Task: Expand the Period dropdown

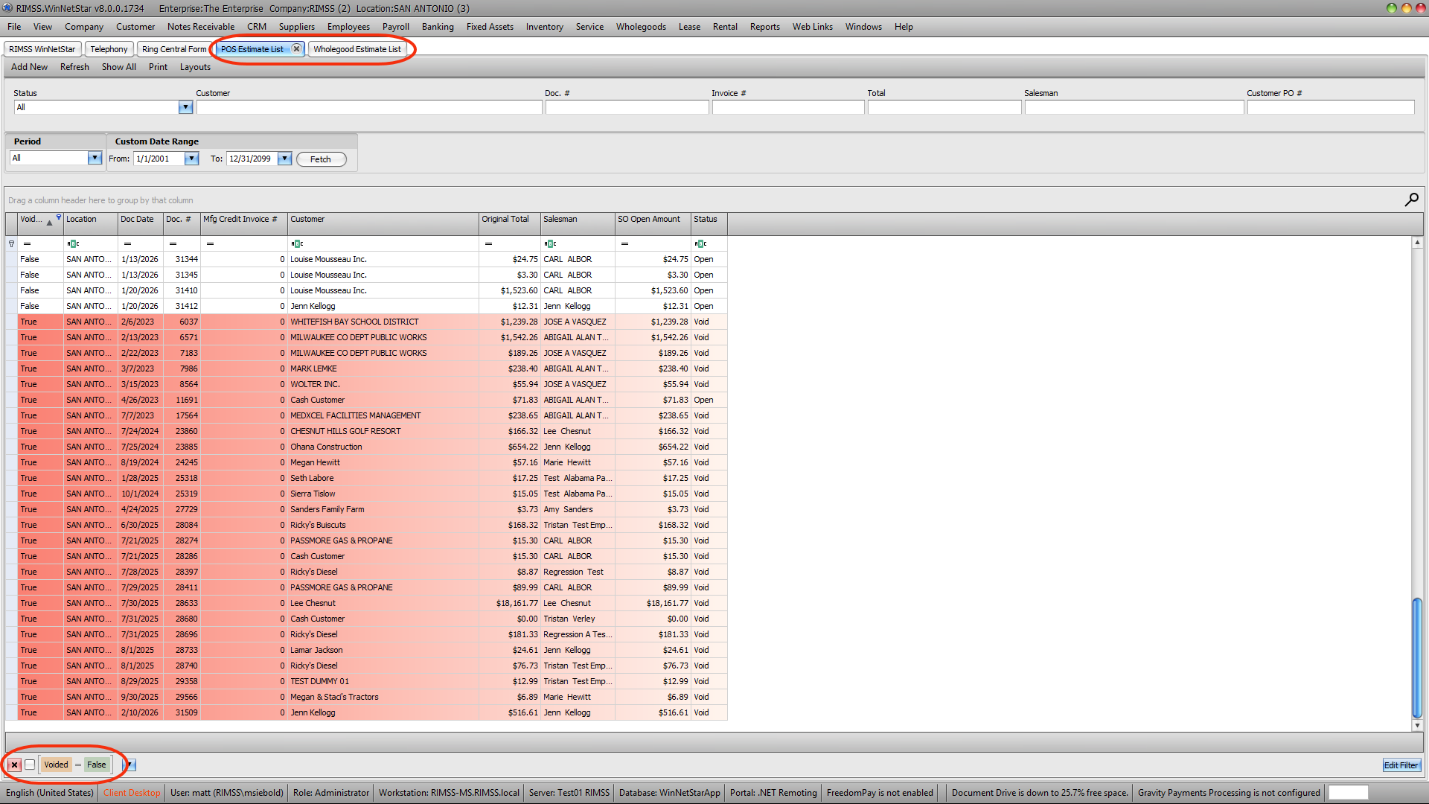Action: pos(95,158)
